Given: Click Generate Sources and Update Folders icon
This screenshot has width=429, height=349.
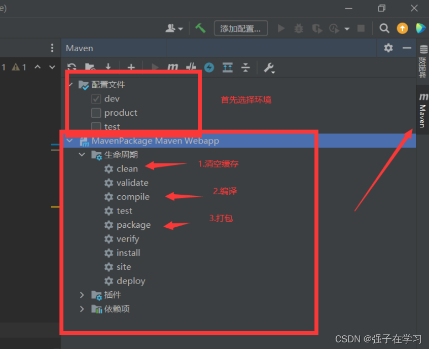Looking at the screenshot, I should [90, 67].
